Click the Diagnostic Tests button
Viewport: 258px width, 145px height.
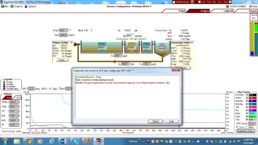pyautogui.click(x=245, y=131)
